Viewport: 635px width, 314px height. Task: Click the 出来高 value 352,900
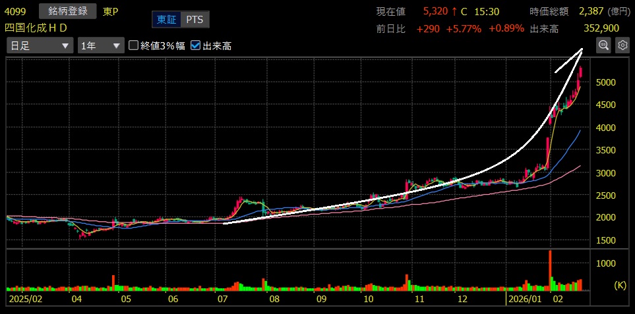click(x=601, y=28)
